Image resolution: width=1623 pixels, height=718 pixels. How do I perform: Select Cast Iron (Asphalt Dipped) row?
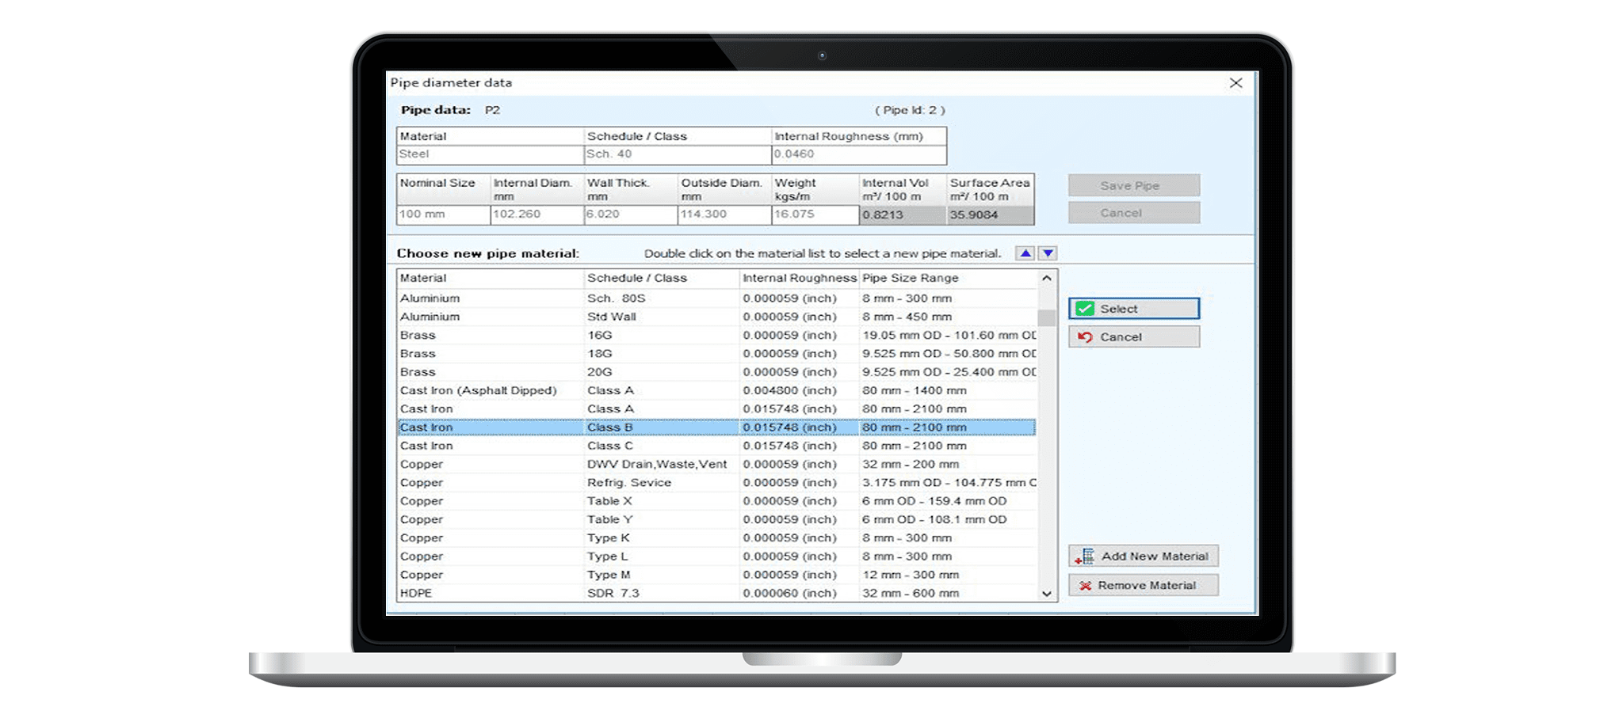coord(716,390)
